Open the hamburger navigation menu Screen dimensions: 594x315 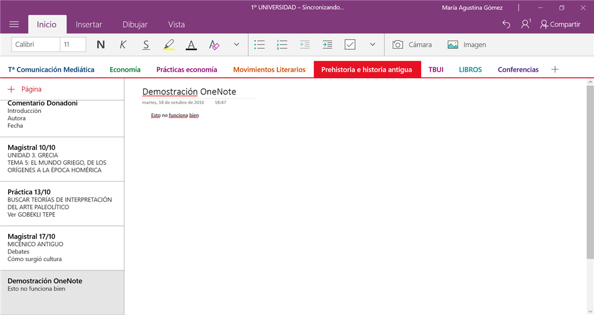(x=14, y=24)
